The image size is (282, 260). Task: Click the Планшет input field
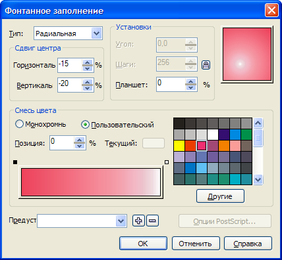click(171, 84)
